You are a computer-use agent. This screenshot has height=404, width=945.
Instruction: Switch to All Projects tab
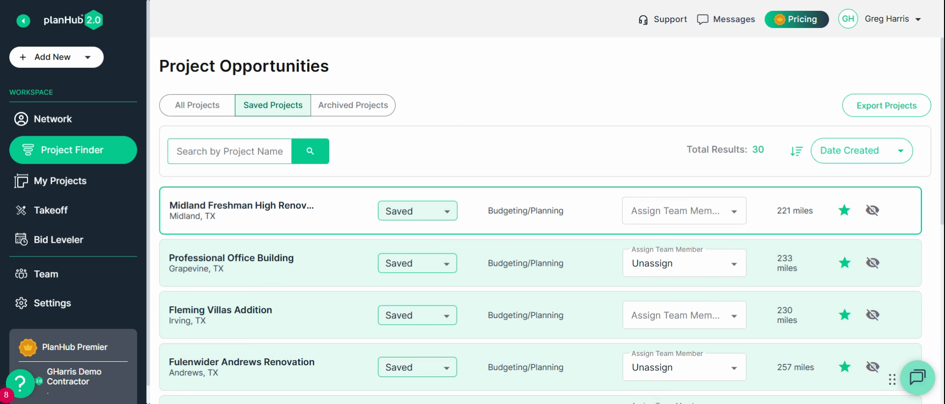[x=197, y=105]
